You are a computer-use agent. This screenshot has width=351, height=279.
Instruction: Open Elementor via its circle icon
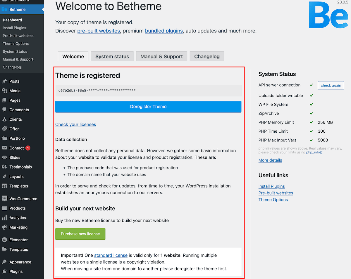tap(4, 240)
